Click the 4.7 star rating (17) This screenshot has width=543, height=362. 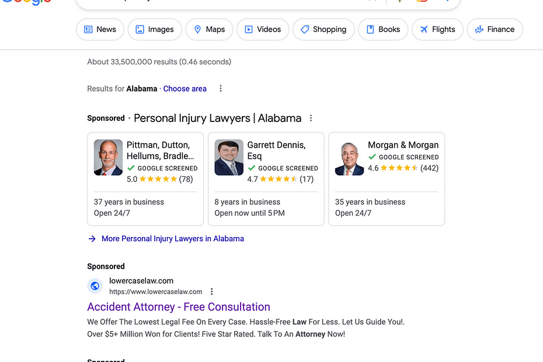tap(280, 179)
